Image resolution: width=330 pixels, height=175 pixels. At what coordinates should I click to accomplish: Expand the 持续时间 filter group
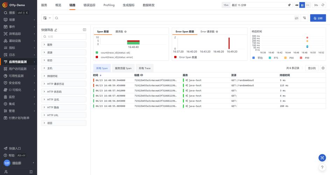(x=64, y=76)
